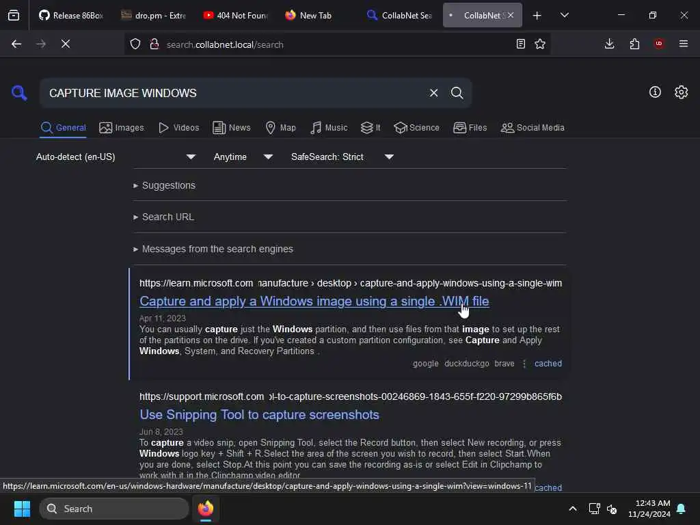Open a new tab with the plus button
This screenshot has height=525, width=700.
coord(537,16)
